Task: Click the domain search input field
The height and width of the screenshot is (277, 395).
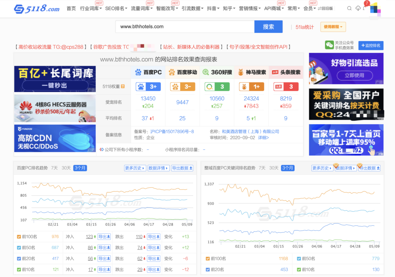Action: (x=185, y=27)
